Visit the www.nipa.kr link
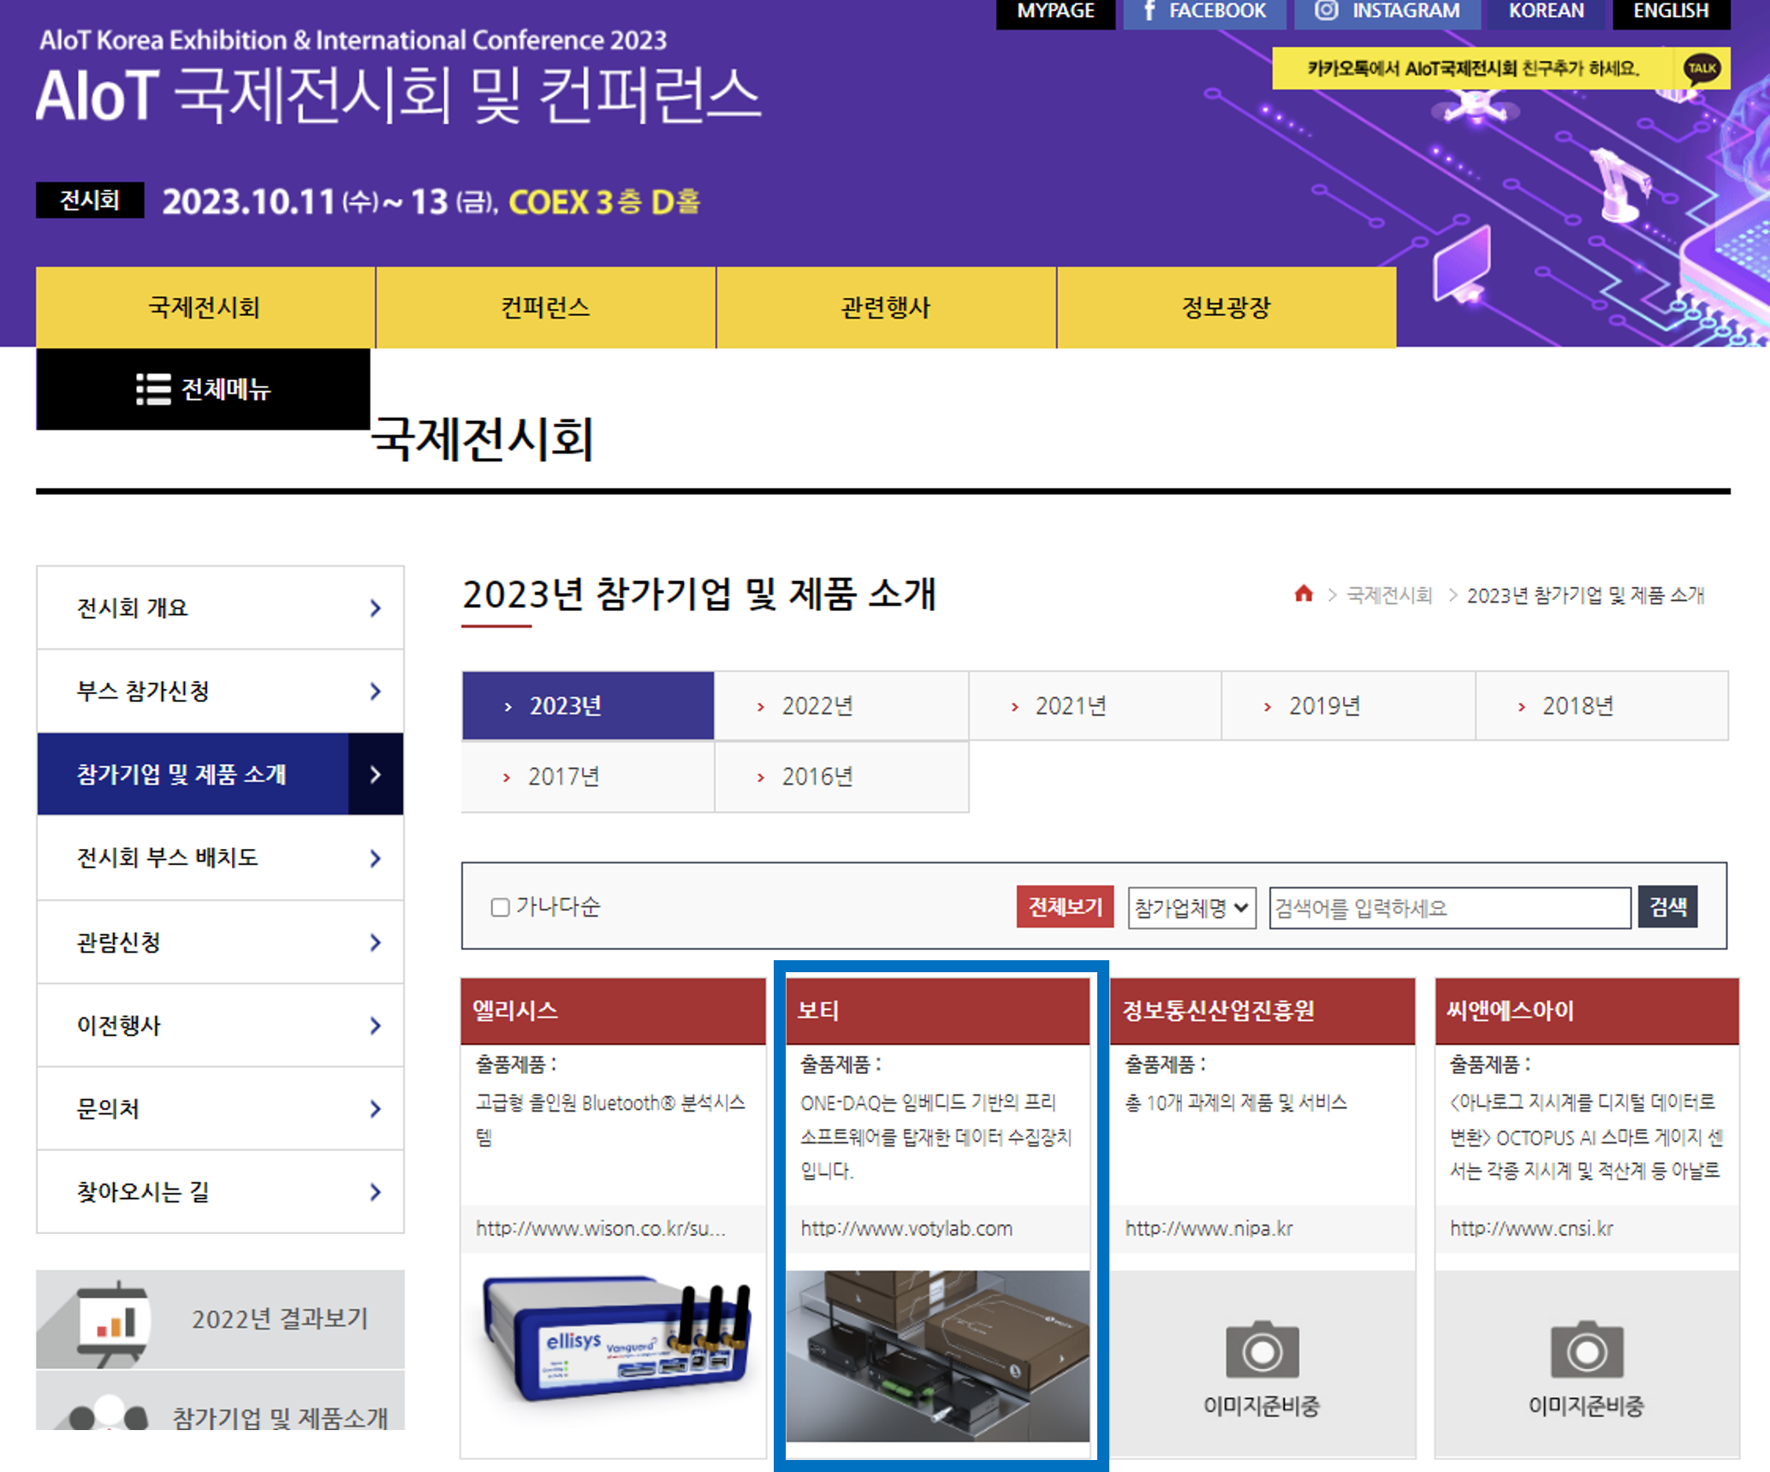Screen dimensions: 1770x1472 [x=1209, y=1228]
